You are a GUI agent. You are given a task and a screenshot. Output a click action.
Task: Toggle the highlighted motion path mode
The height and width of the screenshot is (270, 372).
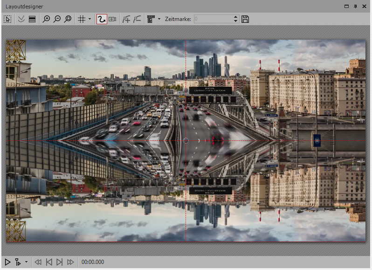click(x=101, y=19)
